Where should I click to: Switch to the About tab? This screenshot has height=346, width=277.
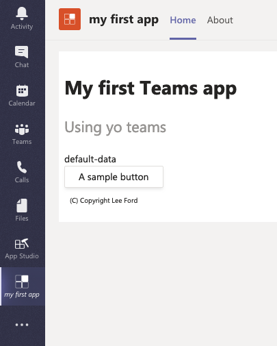pos(220,20)
